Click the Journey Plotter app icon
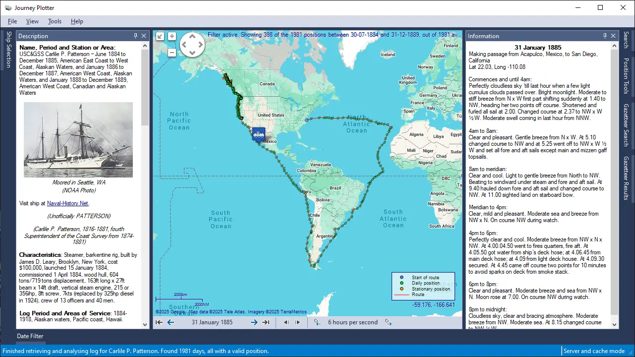 point(8,7)
